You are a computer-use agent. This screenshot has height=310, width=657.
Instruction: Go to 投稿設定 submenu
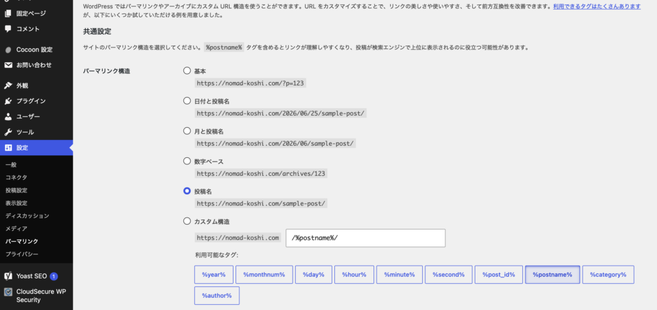(16, 191)
